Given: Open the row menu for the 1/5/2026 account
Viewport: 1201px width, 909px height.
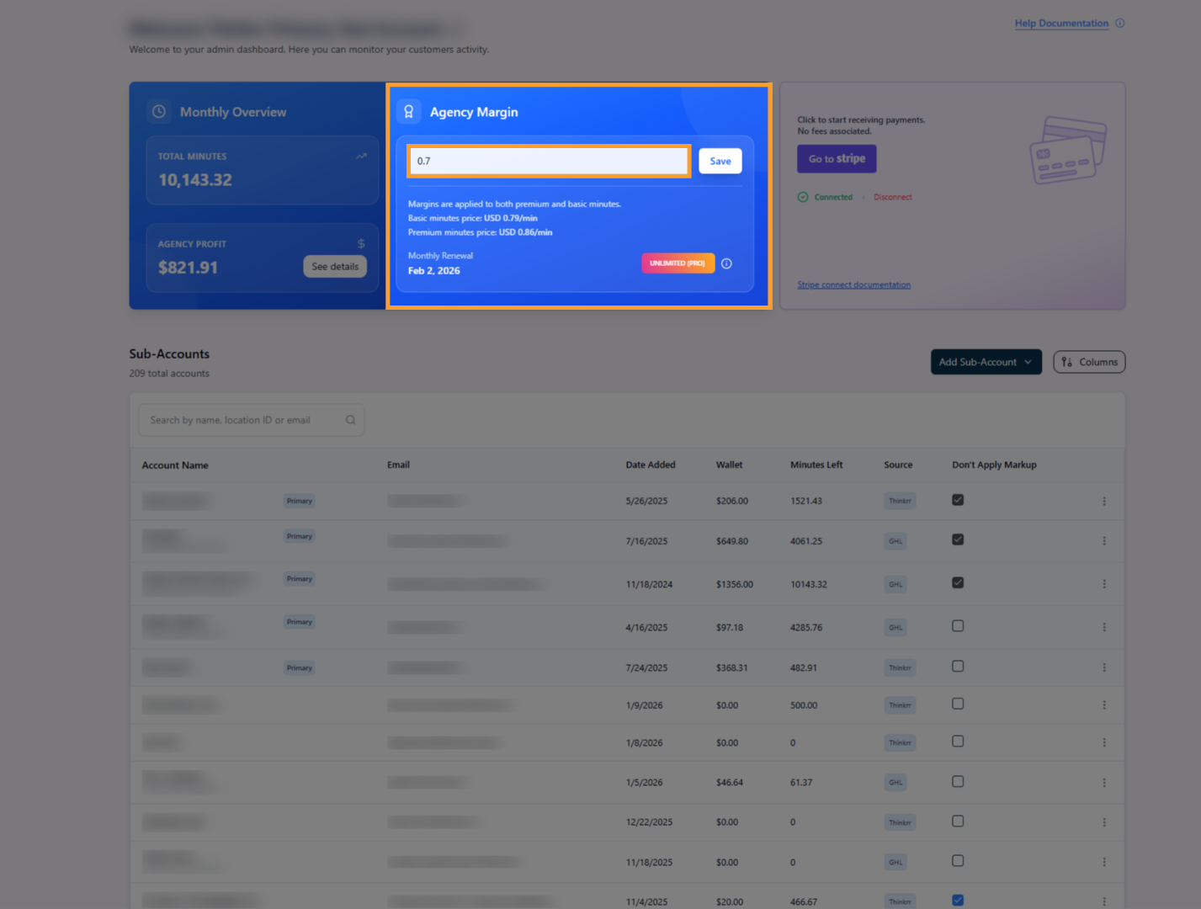Looking at the screenshot, I should click(x=1104, y=783).
